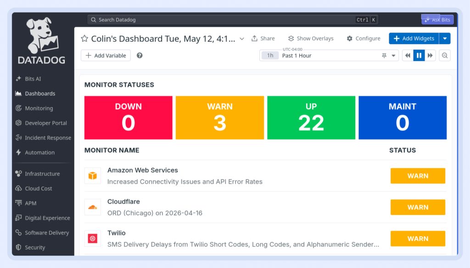Open Monitoring in the sidebar
The width and height of the screenshot is (470, 268).
39,108
